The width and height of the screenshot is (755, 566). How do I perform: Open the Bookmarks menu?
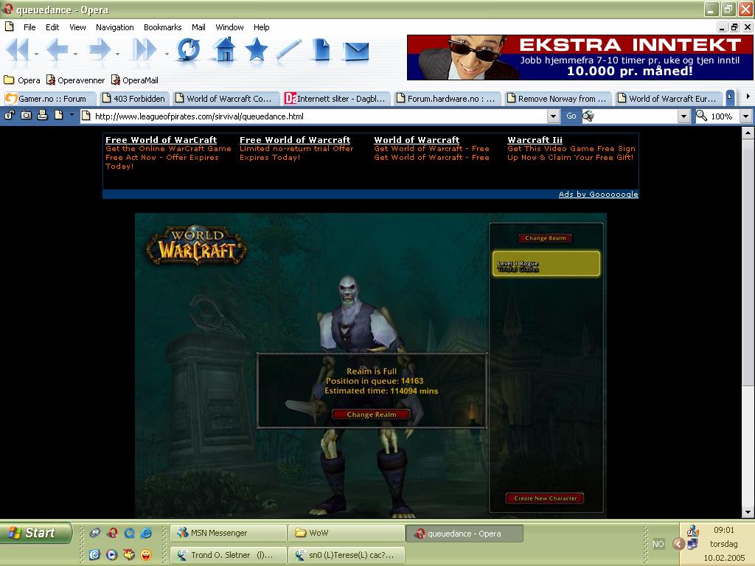tap(162, 27)
